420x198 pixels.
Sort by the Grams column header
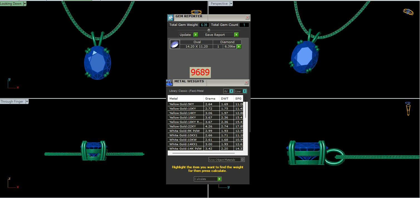pyautogui.click(x=210, y=98)
